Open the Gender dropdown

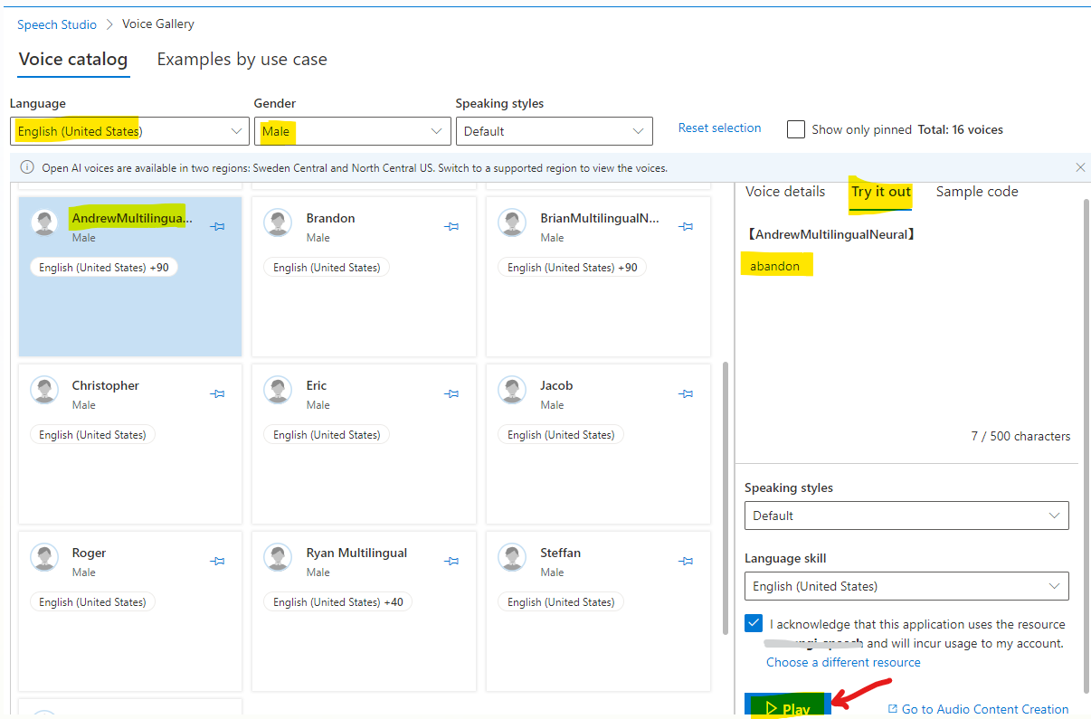tap(353, 131)
